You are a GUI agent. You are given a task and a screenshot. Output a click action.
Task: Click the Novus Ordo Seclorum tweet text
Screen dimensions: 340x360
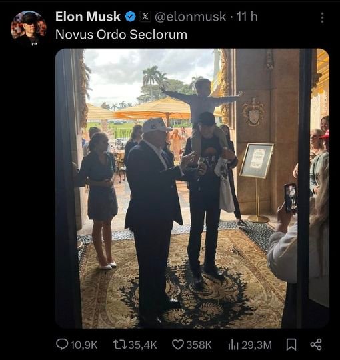tap(121, 35)
